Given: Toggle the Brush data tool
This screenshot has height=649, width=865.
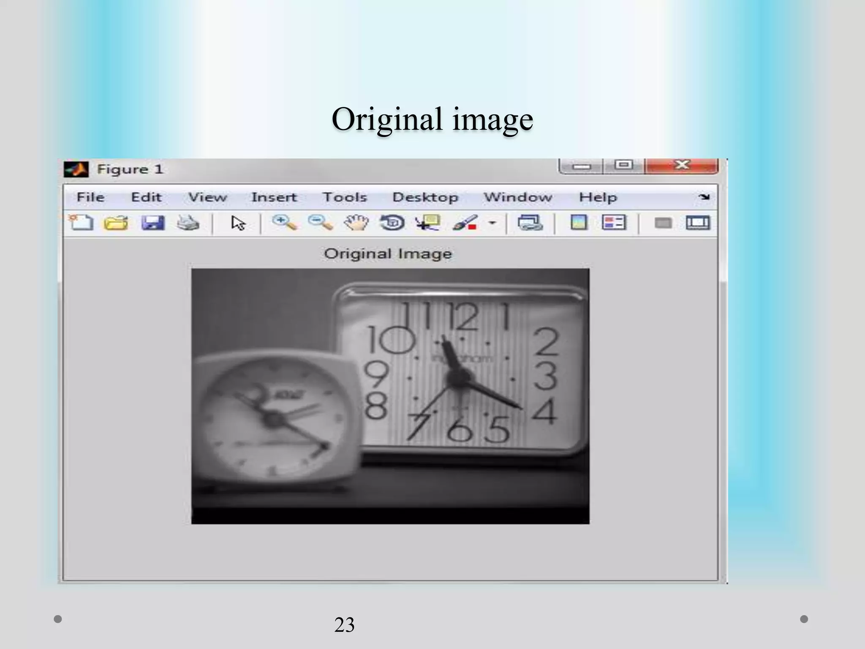Looking at the screenshot, I should tap(465, 222).
